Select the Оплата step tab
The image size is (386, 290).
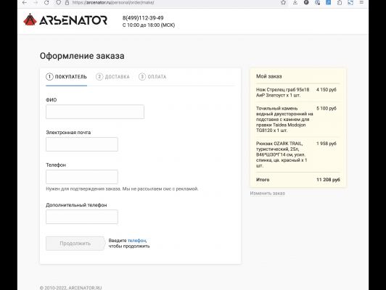click(x=152, y=77)
